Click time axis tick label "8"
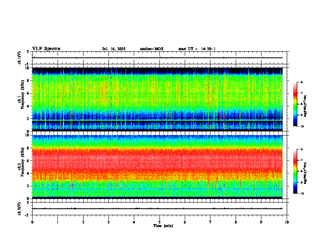323x249 pixels. click(236, 222)
